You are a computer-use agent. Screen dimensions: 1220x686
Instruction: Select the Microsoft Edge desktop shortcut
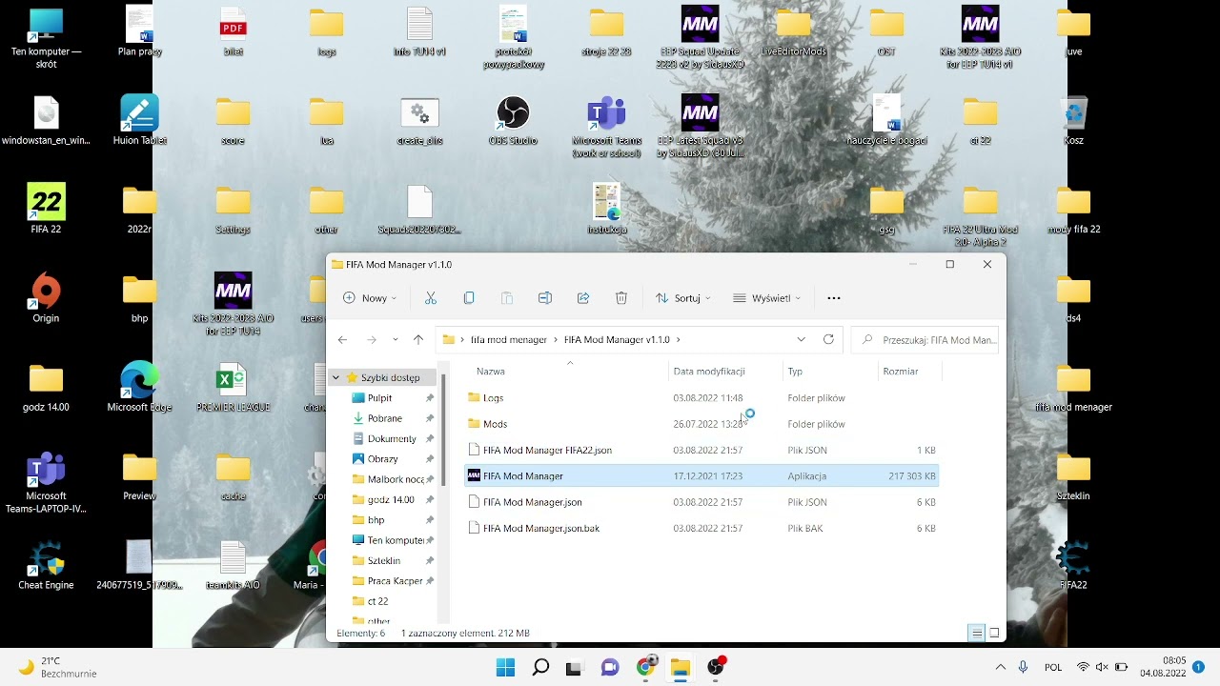coord(139,388)
